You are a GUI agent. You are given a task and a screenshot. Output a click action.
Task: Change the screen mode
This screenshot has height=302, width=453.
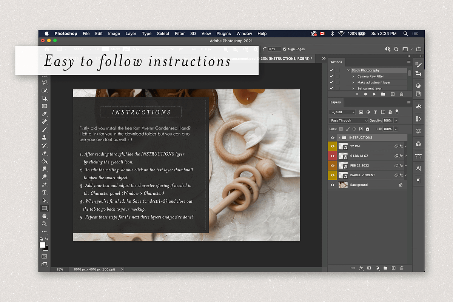click(x=44, y=264)
